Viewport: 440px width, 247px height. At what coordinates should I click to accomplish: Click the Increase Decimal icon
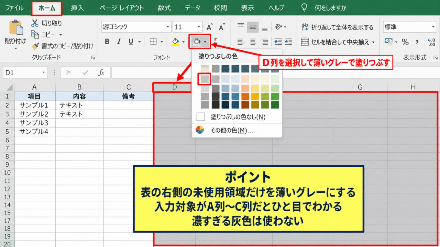(x=431, y=42)
